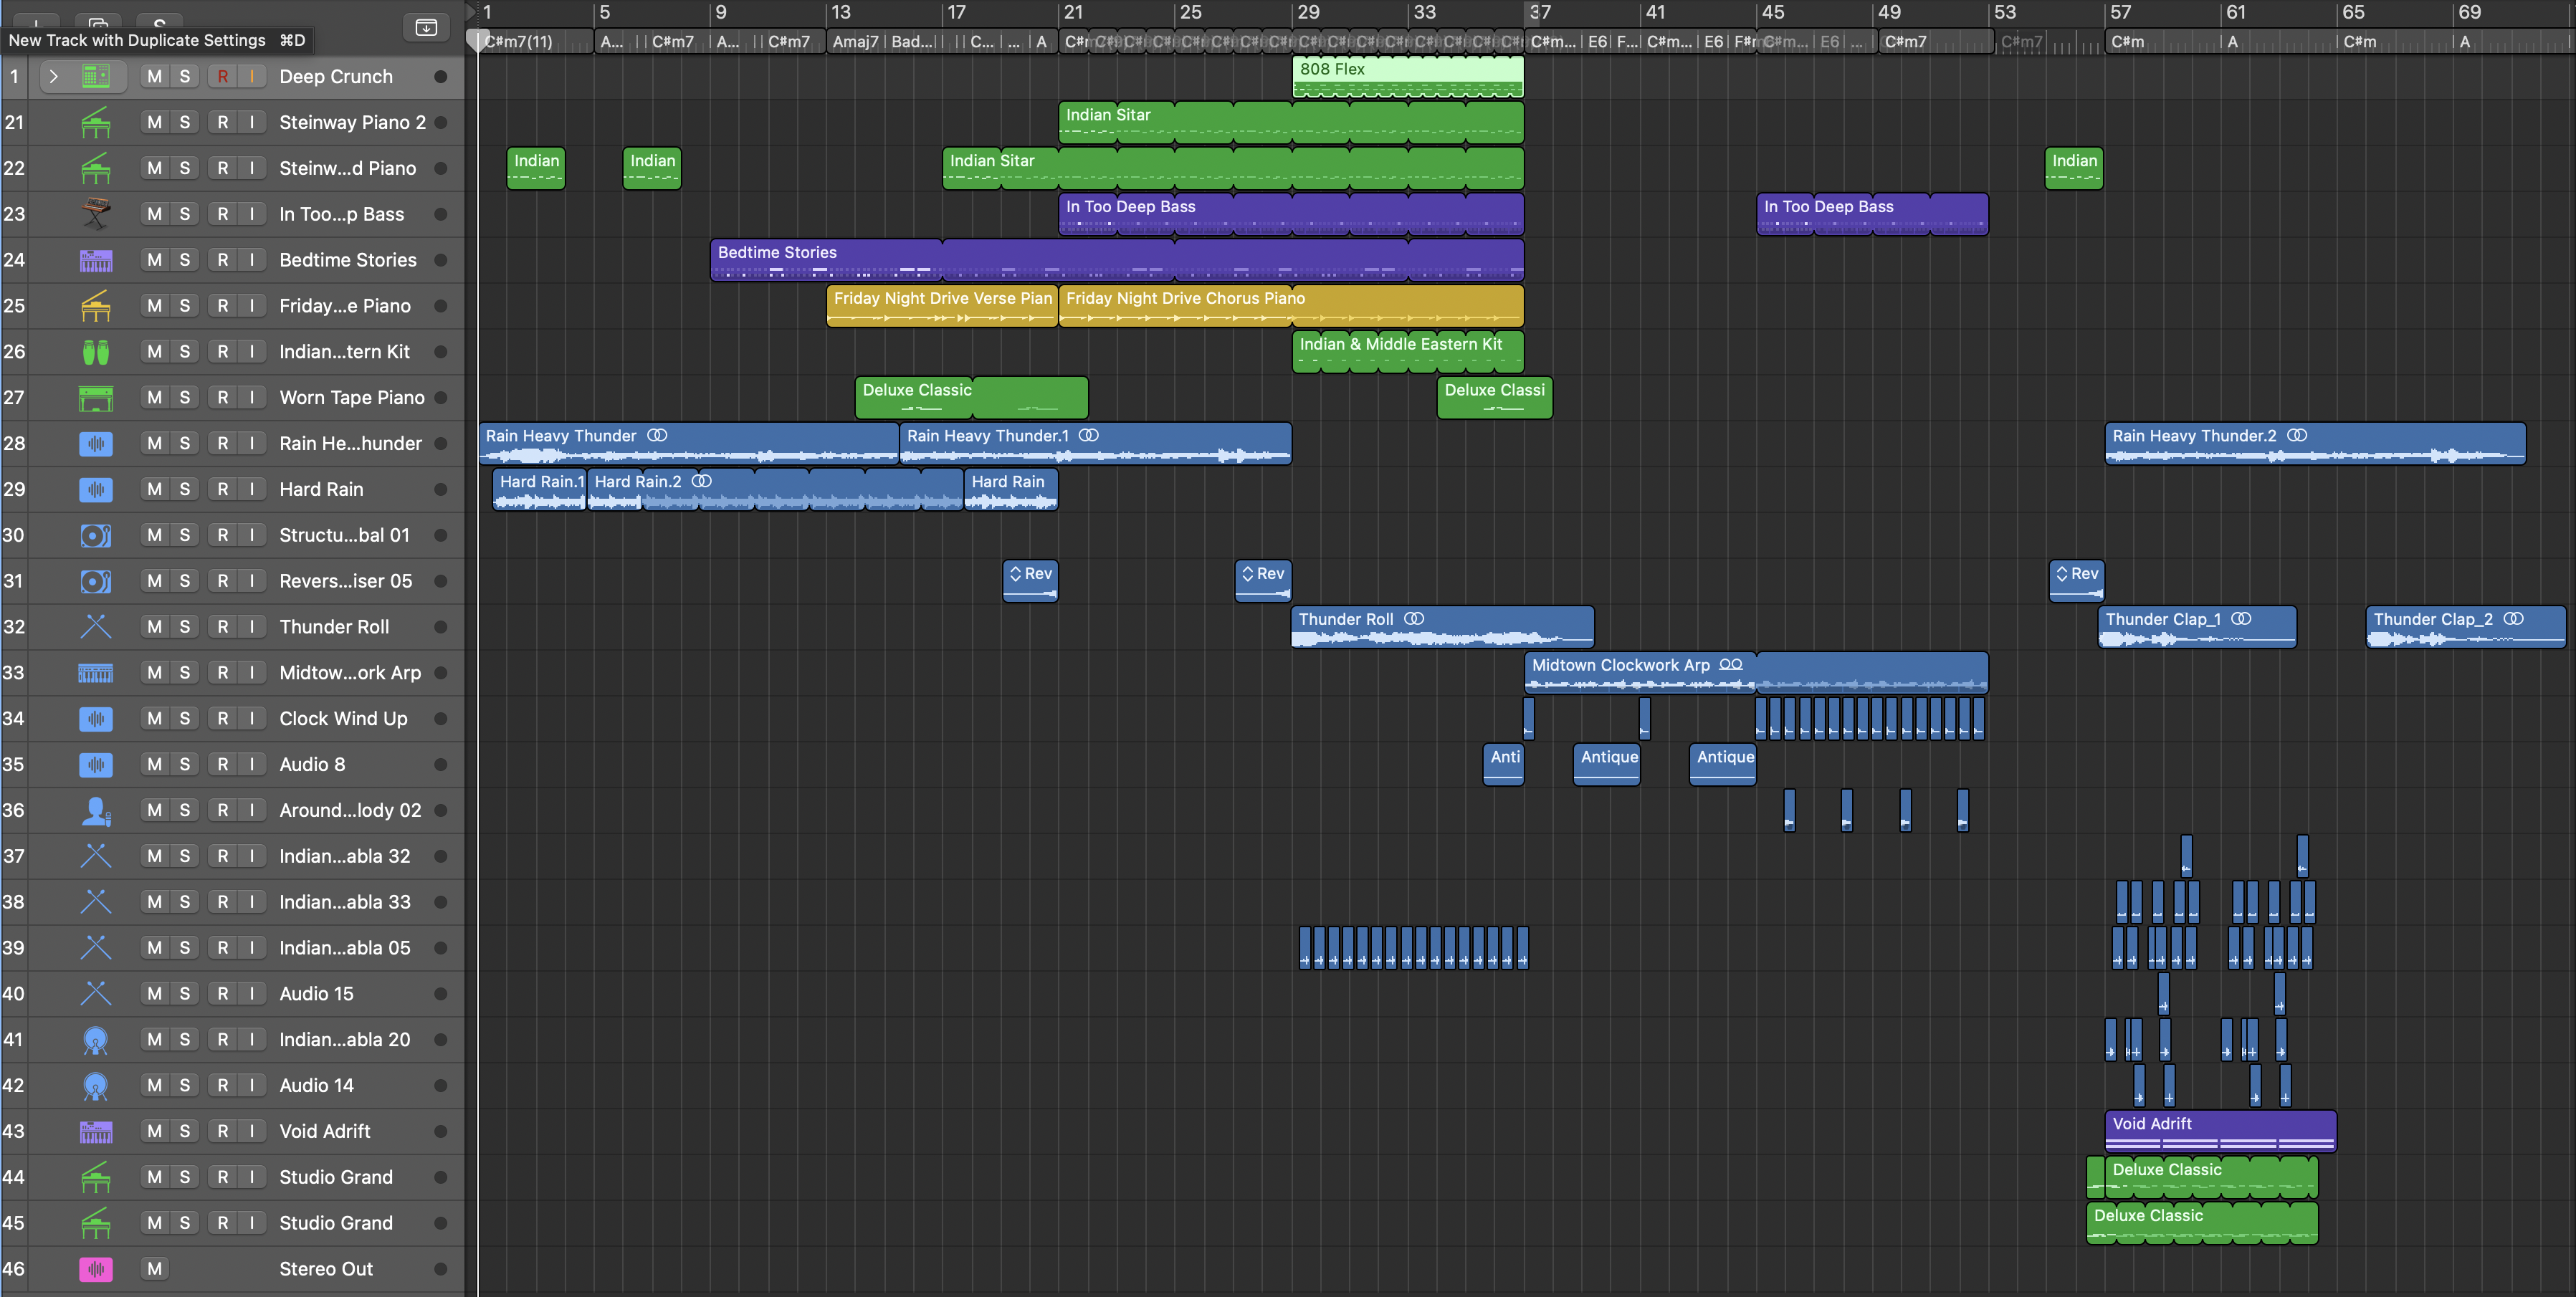This screenshot has width=2576, height=1297.
Task: Select the Indian & Middle Eastern Kit region
Action: click(1408, 352)
